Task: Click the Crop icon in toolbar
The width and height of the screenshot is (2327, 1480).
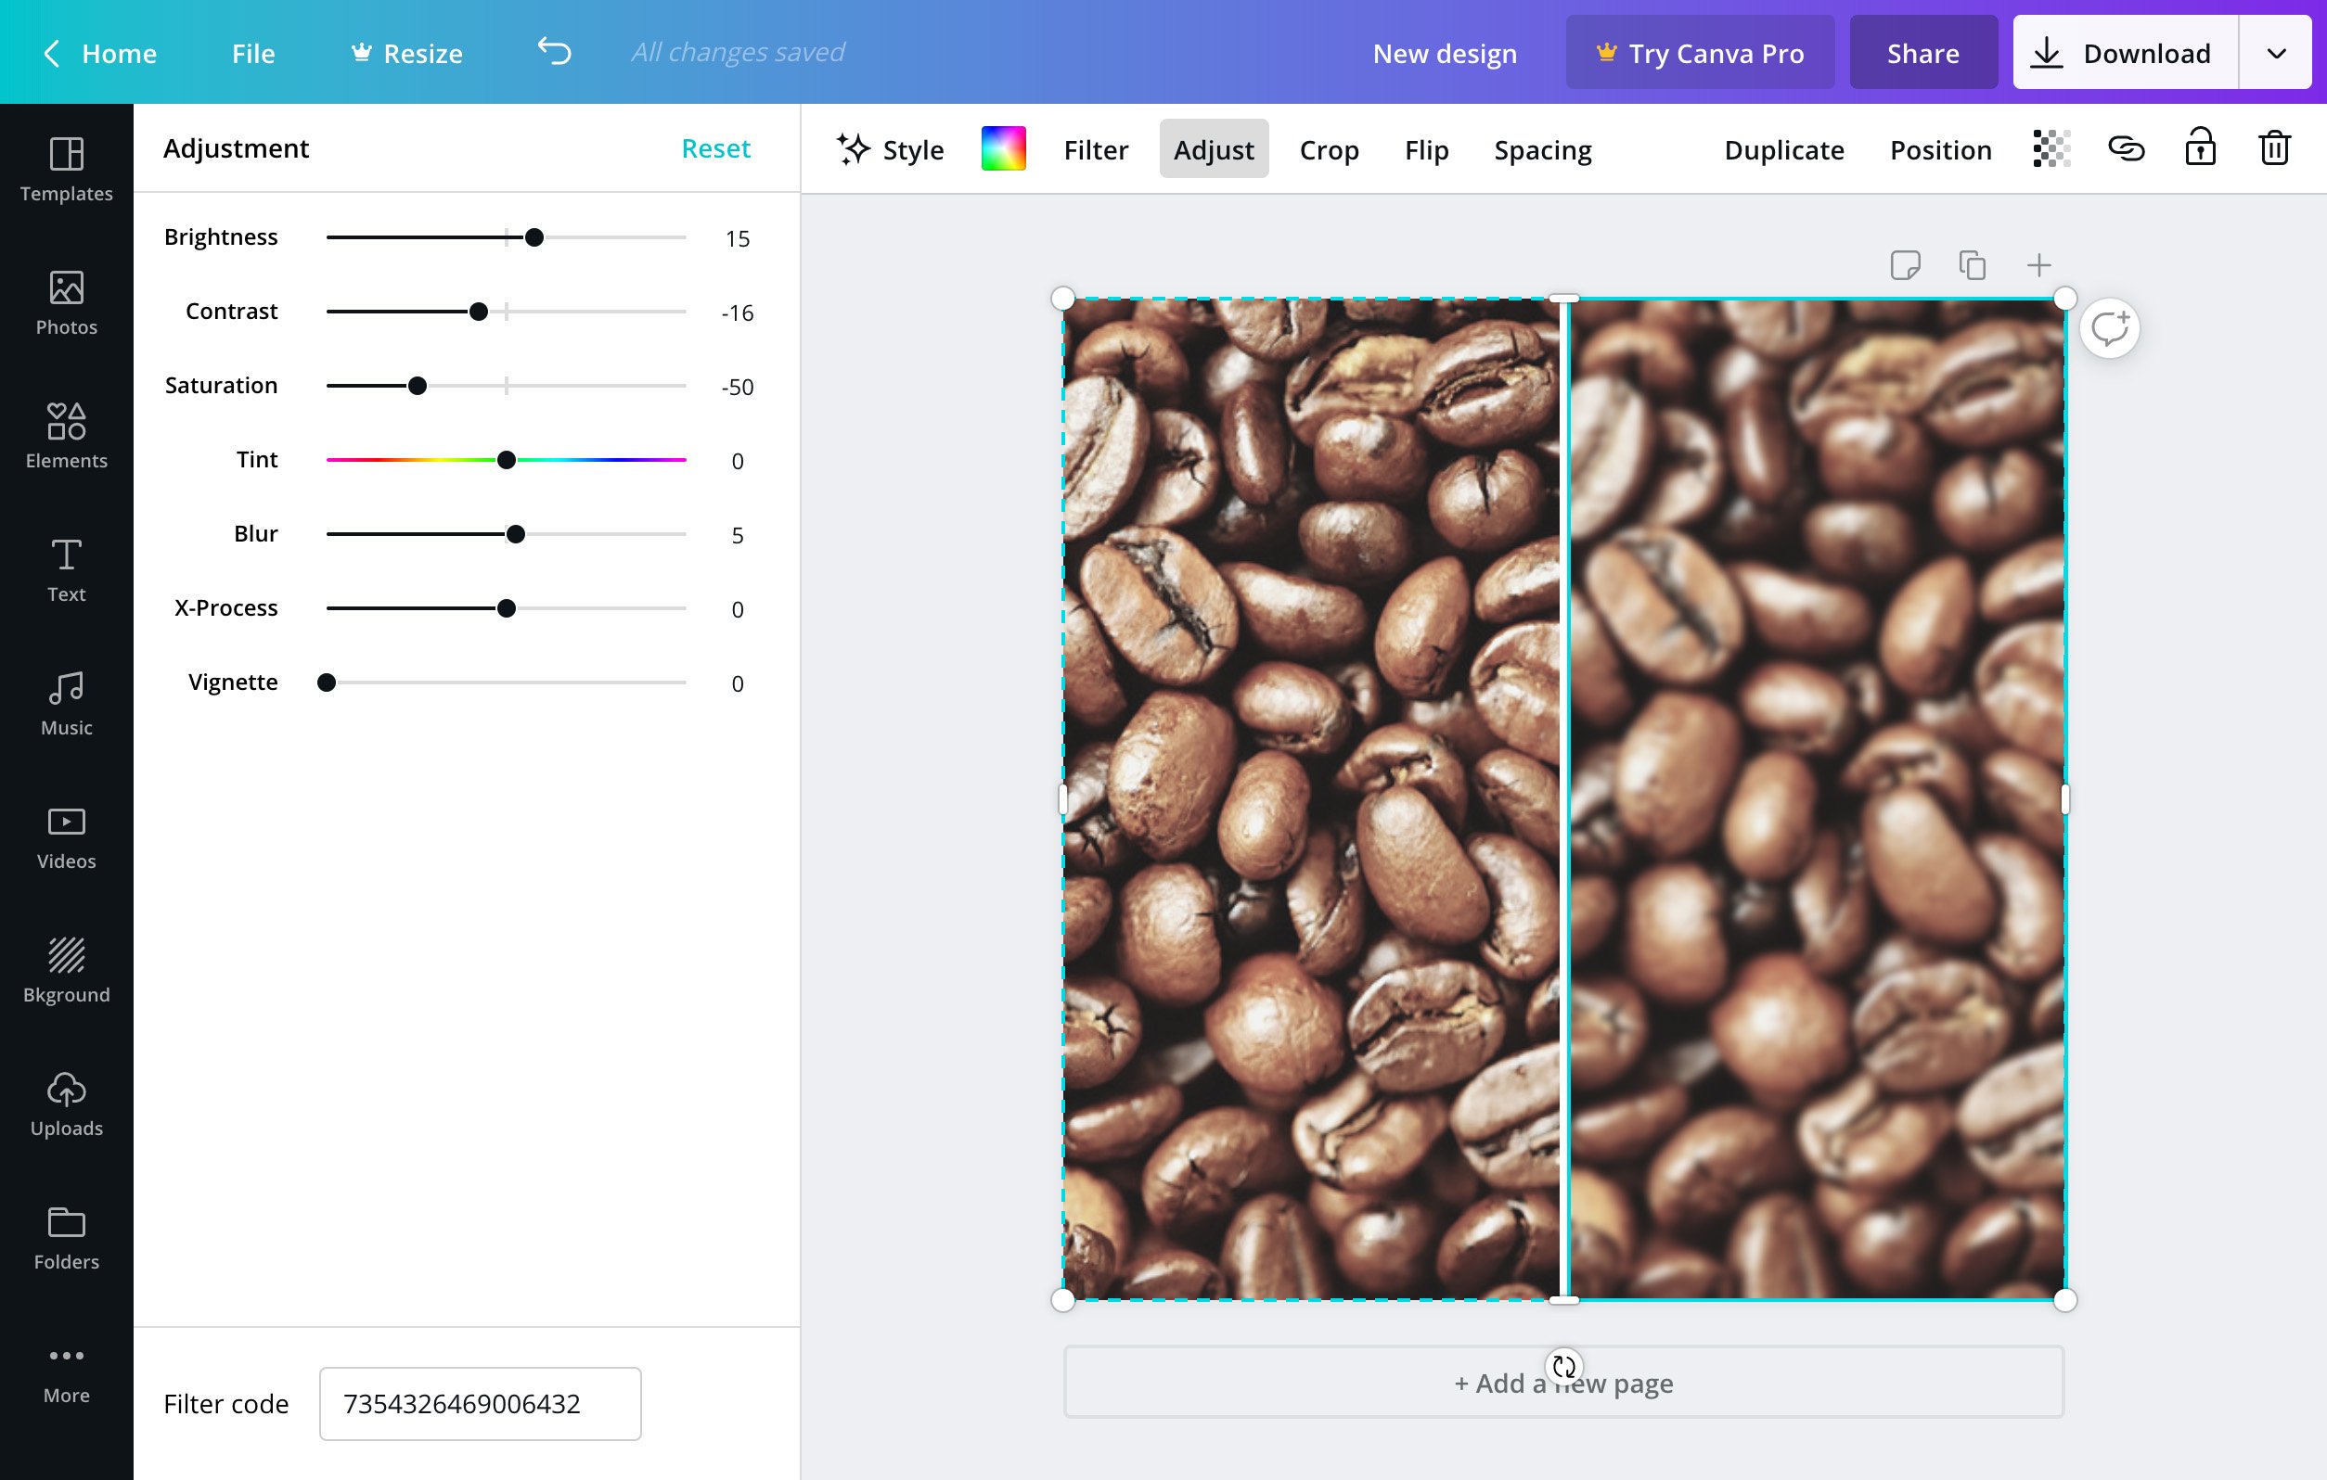Action: tap(1330, 149)
